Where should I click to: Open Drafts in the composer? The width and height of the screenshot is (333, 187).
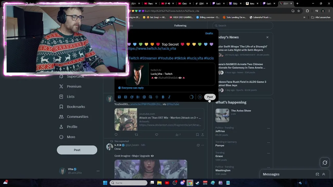point(209,33)
